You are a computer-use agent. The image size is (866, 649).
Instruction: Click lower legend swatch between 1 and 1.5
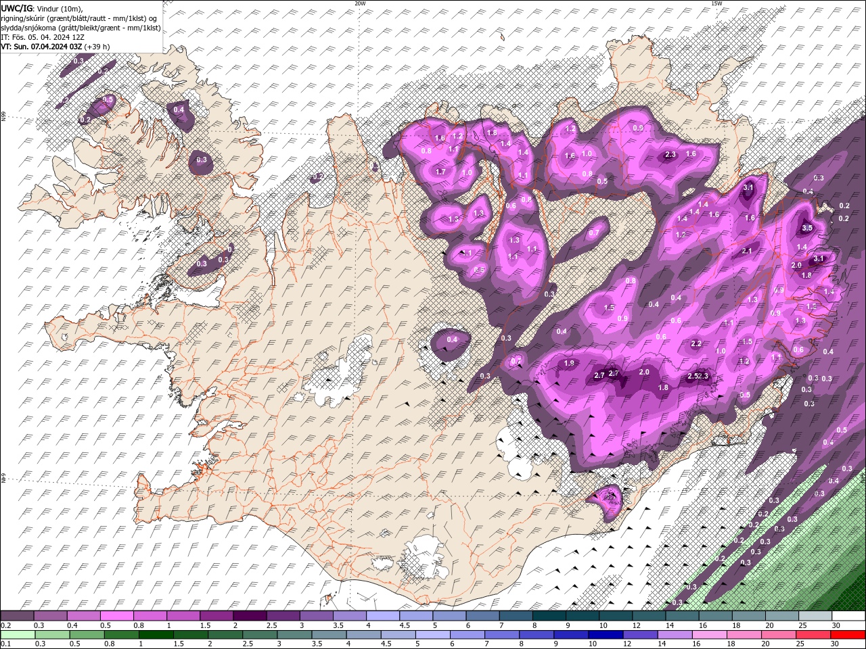pyautogui.click(x=156, y=635)
